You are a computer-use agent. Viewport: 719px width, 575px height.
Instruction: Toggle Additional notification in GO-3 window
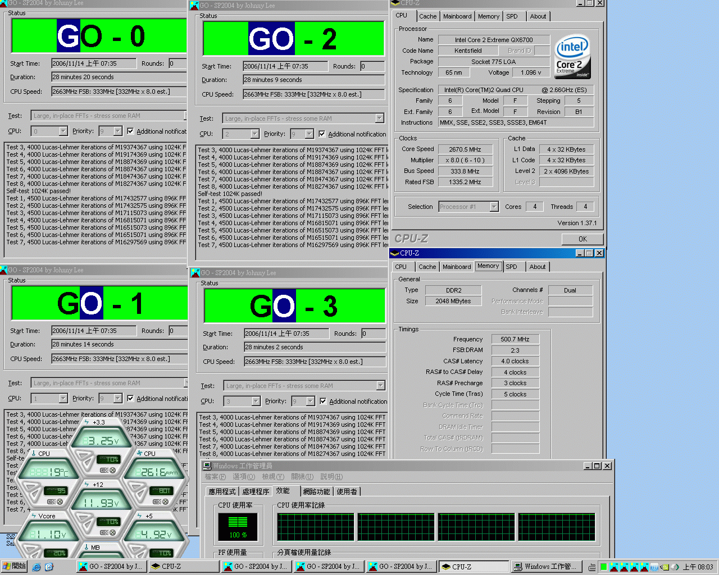323,401
